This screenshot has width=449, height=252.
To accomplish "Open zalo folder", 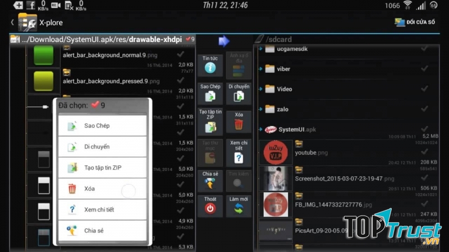I will coord(277,109).
